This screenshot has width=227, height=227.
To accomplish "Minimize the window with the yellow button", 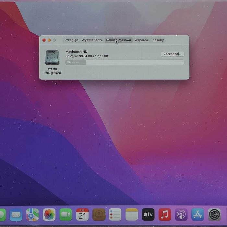I will (x=49, y=40).
